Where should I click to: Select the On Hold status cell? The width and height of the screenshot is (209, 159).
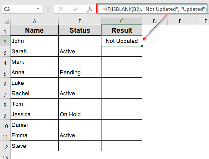click(80, 114)
